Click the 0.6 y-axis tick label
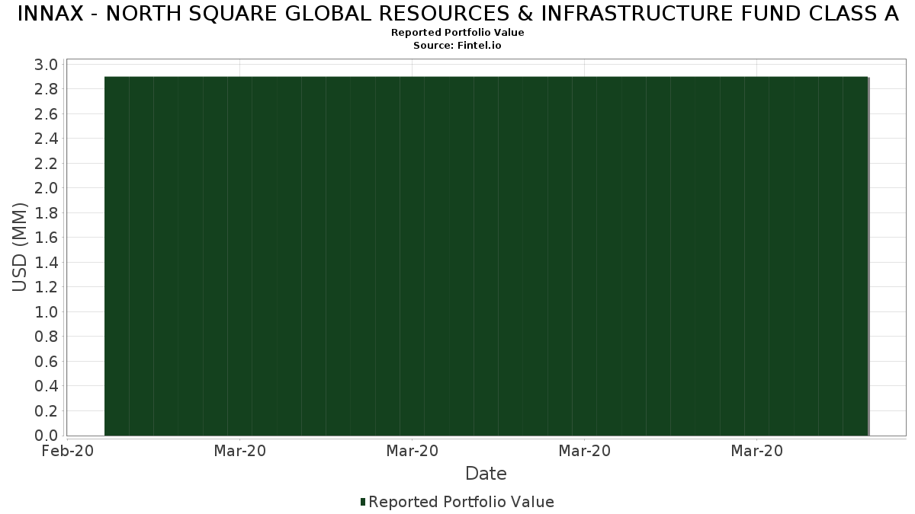 click(47, 361)
